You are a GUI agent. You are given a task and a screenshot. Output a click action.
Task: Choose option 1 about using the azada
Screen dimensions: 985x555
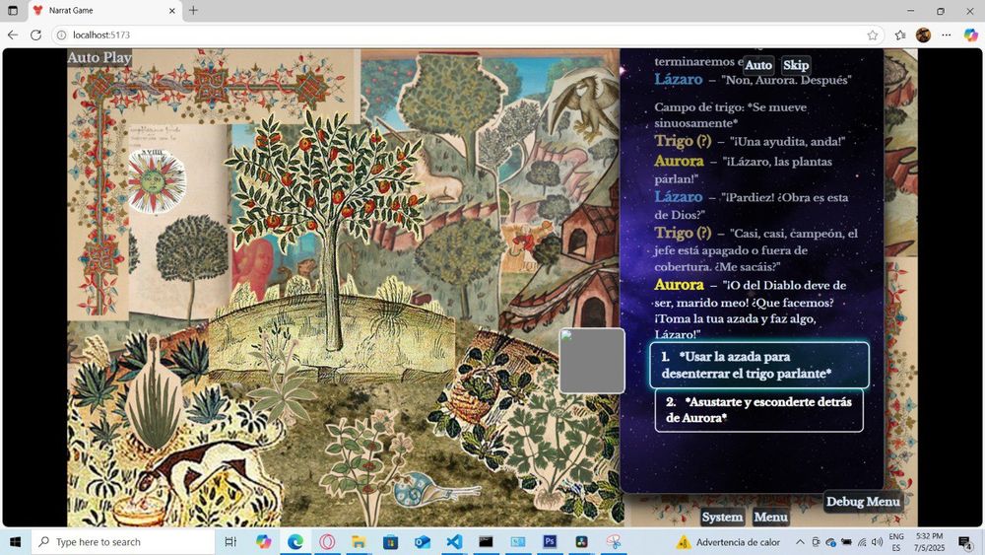click(758, 365)
